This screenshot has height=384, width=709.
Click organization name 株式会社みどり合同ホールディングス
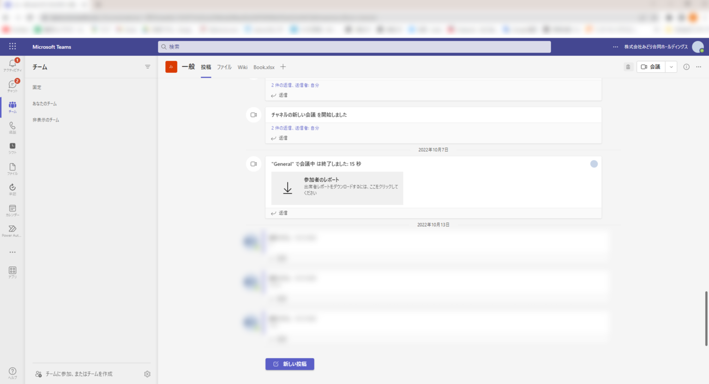coord(656,47)
